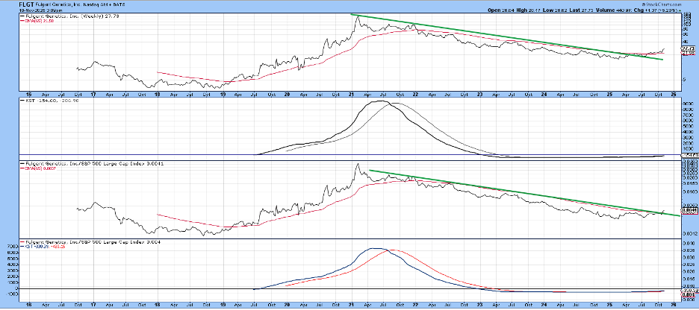
Task: Click the peak of the blue KST curve
Action: [x=377, y=249]
